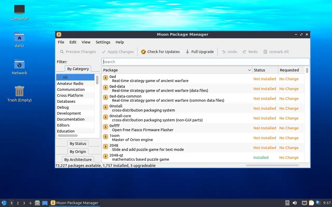Select the Debug category

click(75, 107)
